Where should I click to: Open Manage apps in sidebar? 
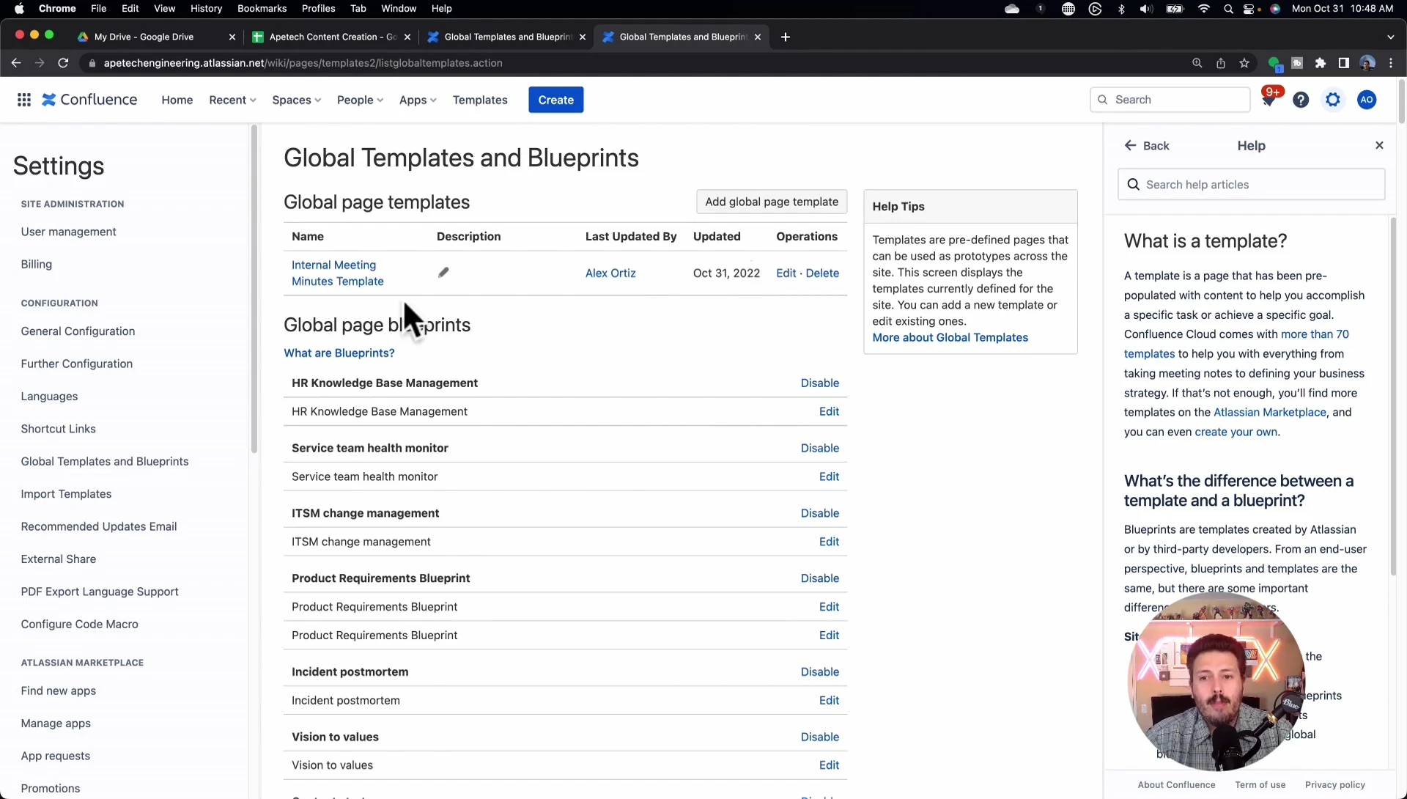coord(56,723)
